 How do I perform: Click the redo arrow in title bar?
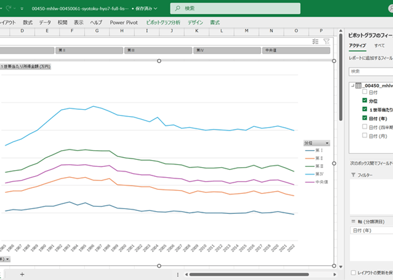(9, 8)
